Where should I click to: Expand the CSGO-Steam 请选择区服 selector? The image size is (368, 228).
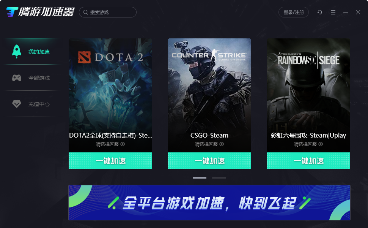pyautogui.click(x=209, y=144)
